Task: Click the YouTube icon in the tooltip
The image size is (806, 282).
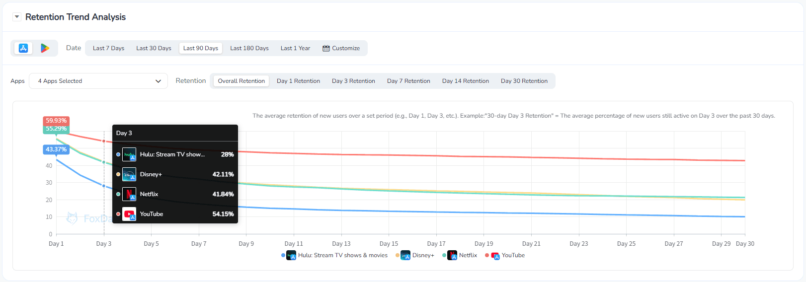Action: tap(129, 214)
